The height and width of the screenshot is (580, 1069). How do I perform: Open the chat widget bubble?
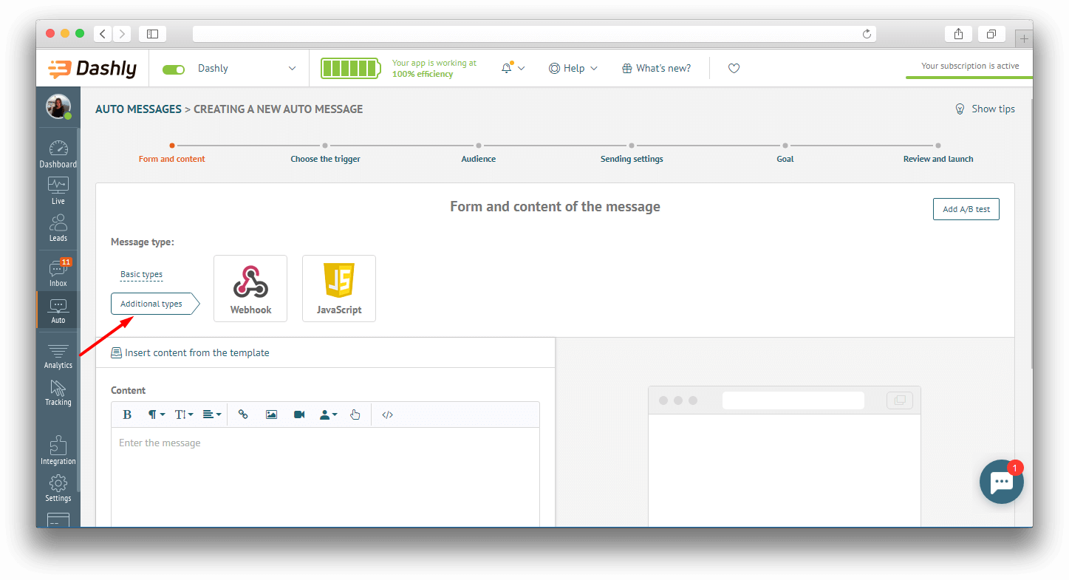coord(1002,482)
